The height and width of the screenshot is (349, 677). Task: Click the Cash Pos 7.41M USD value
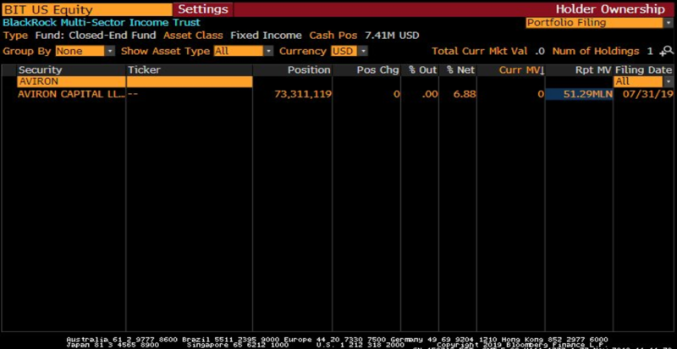pos(392,36)
